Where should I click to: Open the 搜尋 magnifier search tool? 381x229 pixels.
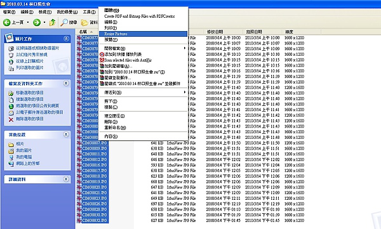69,23
